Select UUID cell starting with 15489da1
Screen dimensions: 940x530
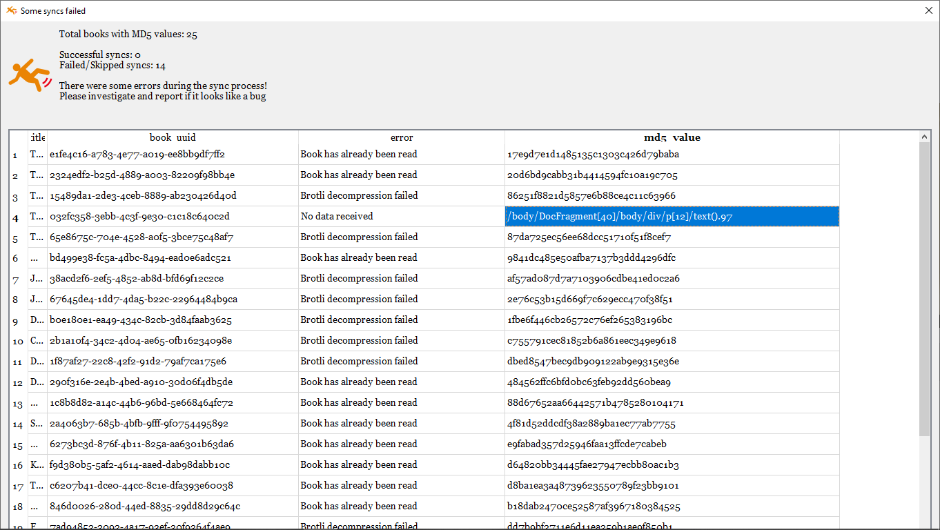[x=173, y=196]
